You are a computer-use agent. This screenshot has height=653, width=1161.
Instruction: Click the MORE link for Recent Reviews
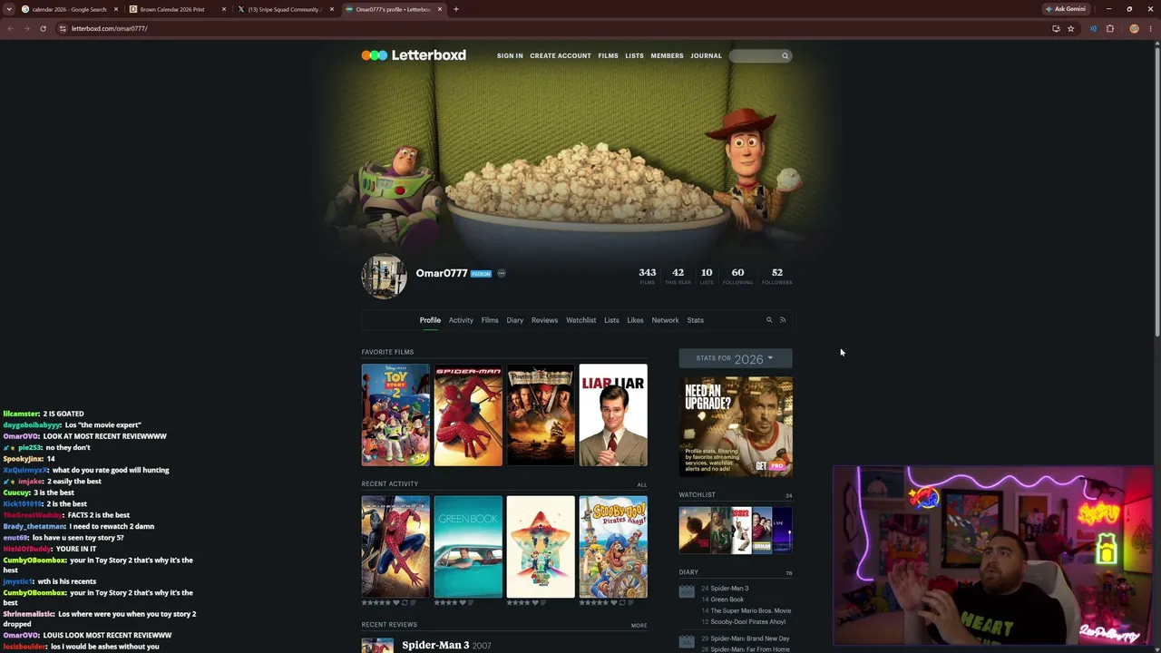[x=639, y=625]
